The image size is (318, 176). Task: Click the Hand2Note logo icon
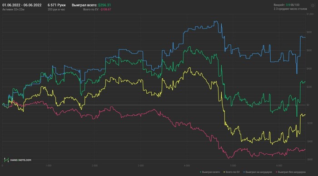[6, 160]
